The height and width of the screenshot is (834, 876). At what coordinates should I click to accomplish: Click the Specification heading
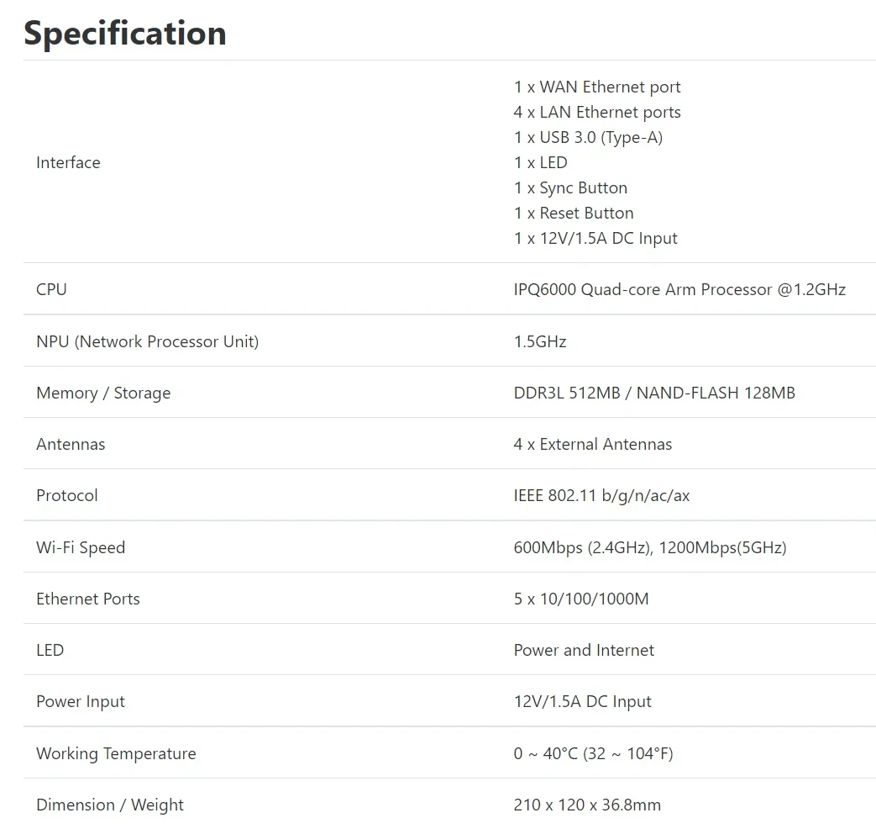[x=125, y=34]
